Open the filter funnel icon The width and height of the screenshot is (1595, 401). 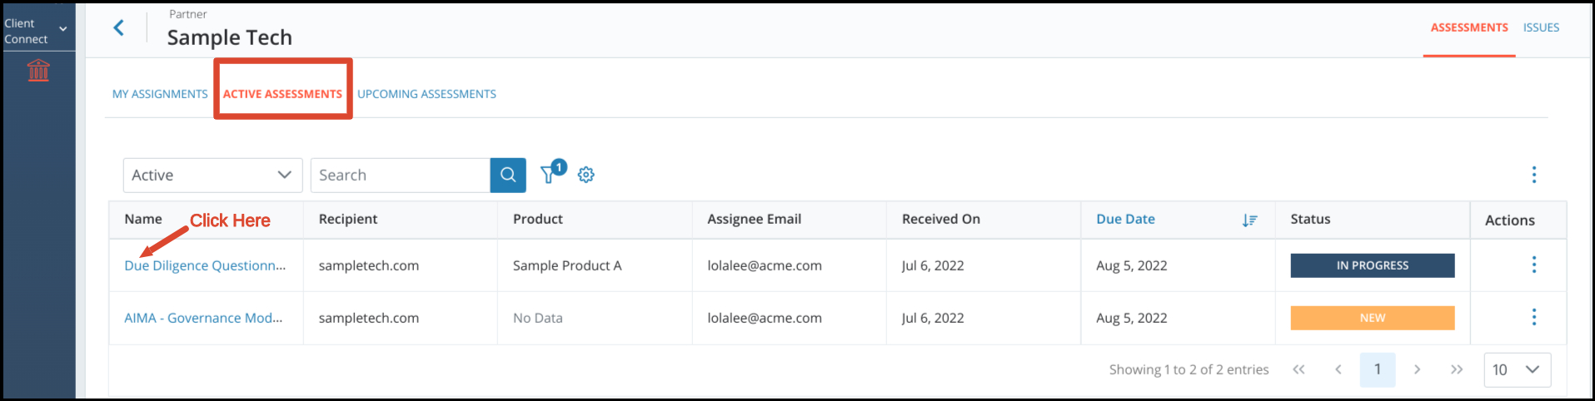(548, 174)
